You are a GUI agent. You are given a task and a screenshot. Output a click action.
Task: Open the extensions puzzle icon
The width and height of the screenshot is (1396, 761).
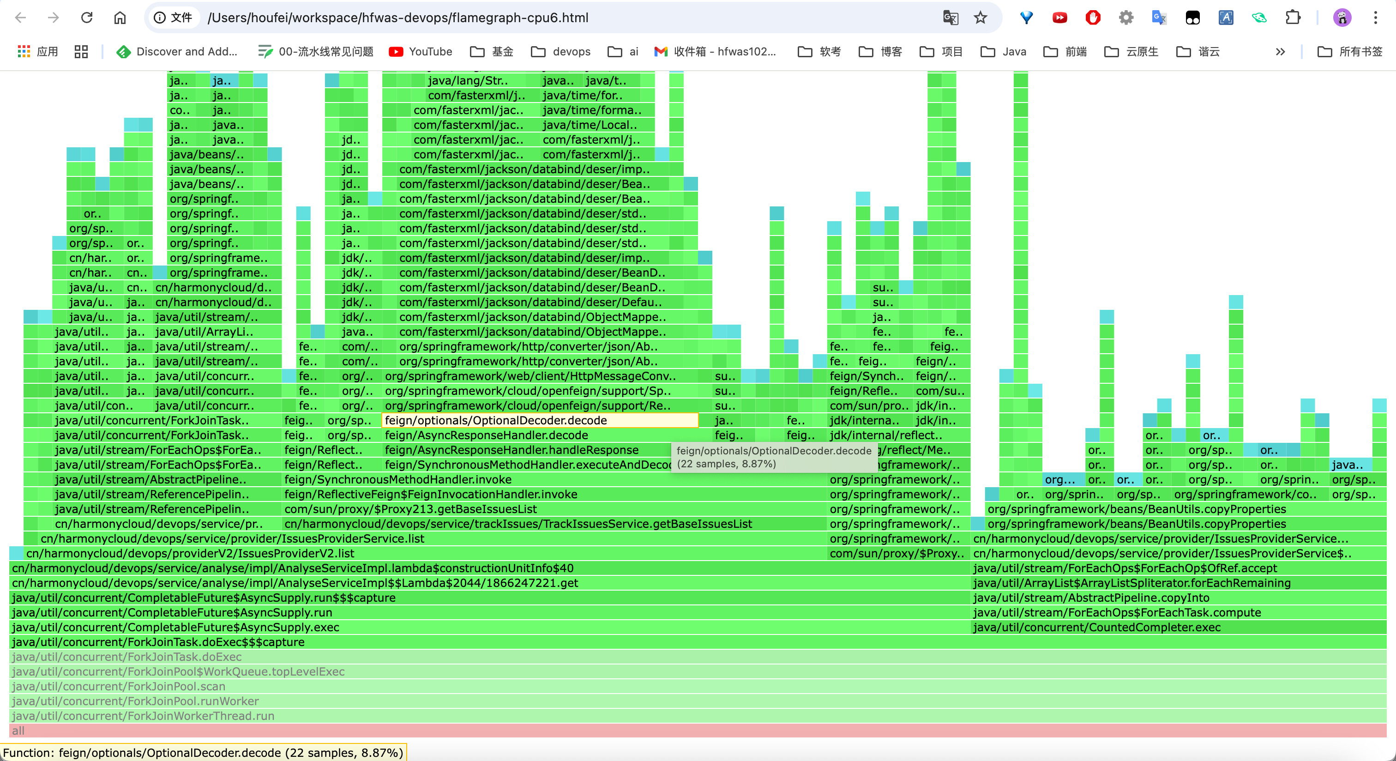[1293, 18]
